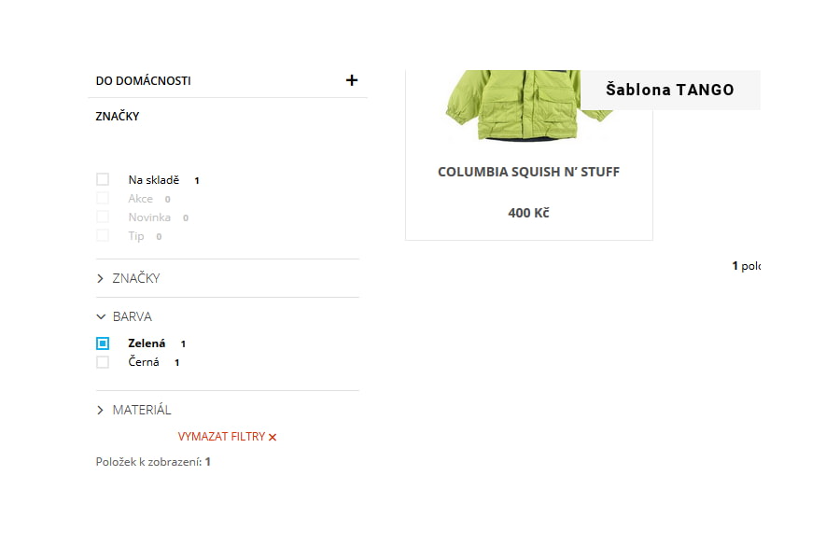Expand the Materiál filter section
This screenshot has height=560, width=840.
point(142,410)
